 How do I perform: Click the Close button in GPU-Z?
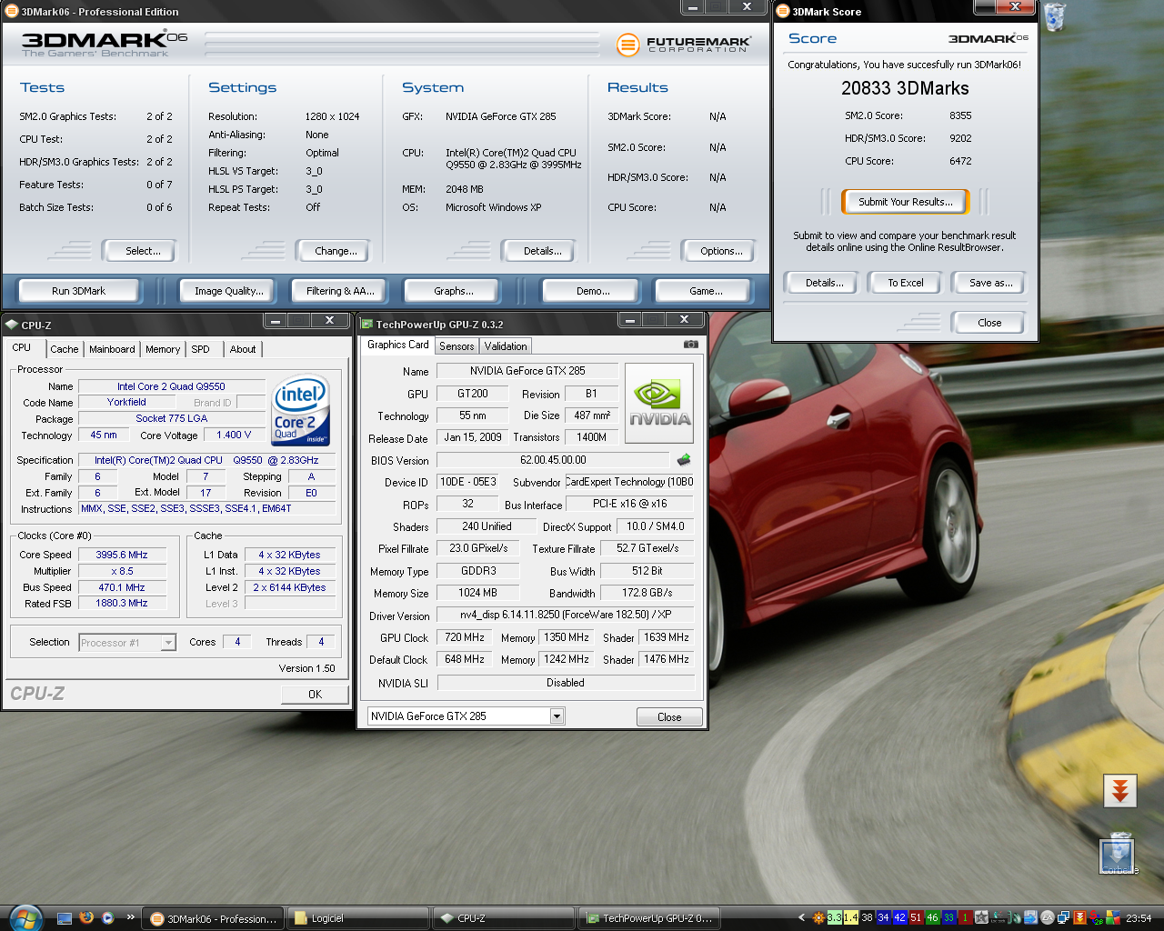pos(669,717)
